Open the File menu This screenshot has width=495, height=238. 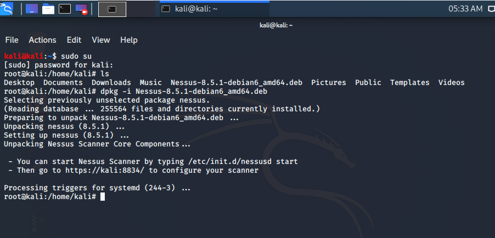[x=12, y=40]
